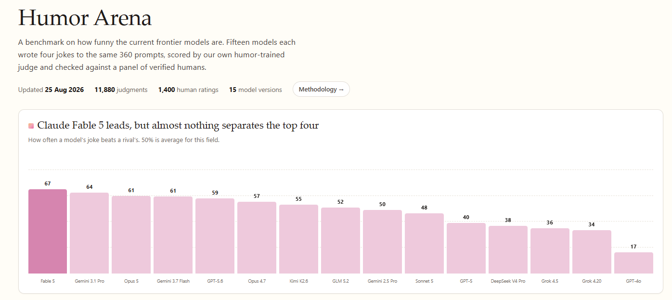Click the 'Gemini 3.7 Flash' axis label
The width and height of the screenshot is (672, 300).
click(173, 281)
